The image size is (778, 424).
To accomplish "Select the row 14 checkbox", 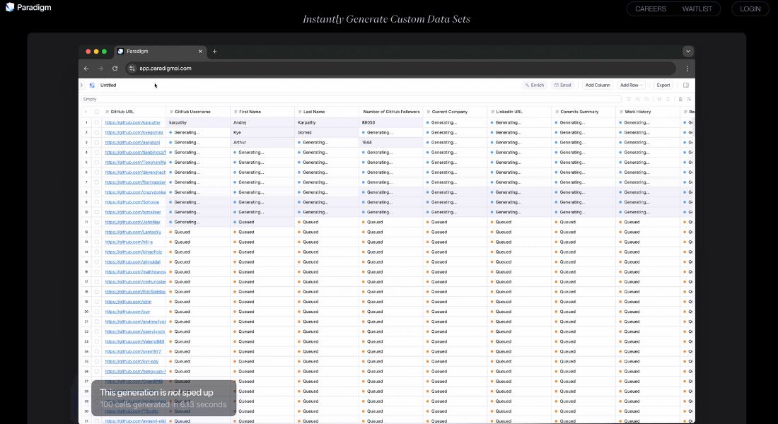I will (97, 252).
